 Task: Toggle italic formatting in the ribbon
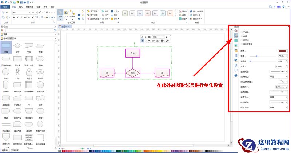(18, 17)
